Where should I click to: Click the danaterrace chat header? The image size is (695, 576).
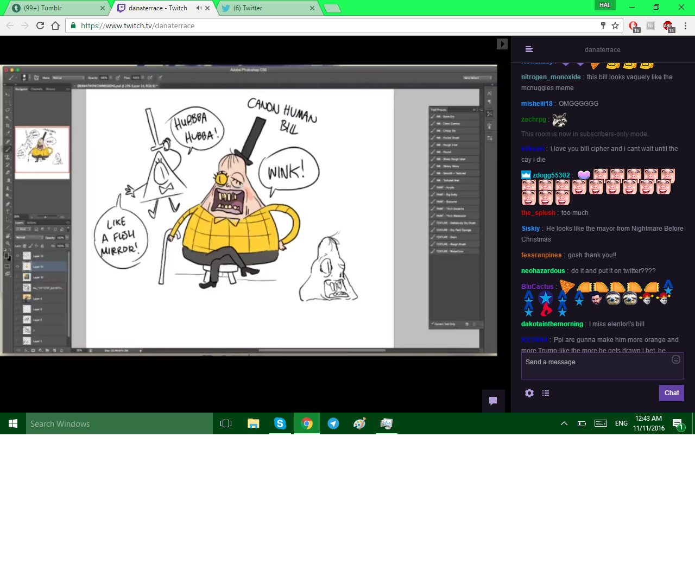tap(602, 50)
